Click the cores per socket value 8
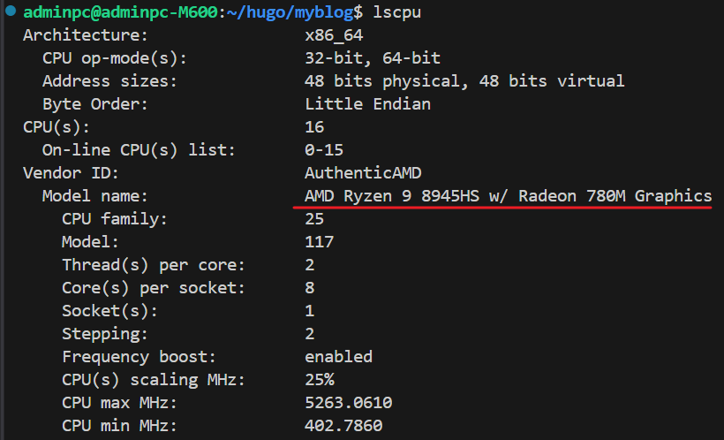The height and width of the screenshot is (440, 724). point(310,288)
